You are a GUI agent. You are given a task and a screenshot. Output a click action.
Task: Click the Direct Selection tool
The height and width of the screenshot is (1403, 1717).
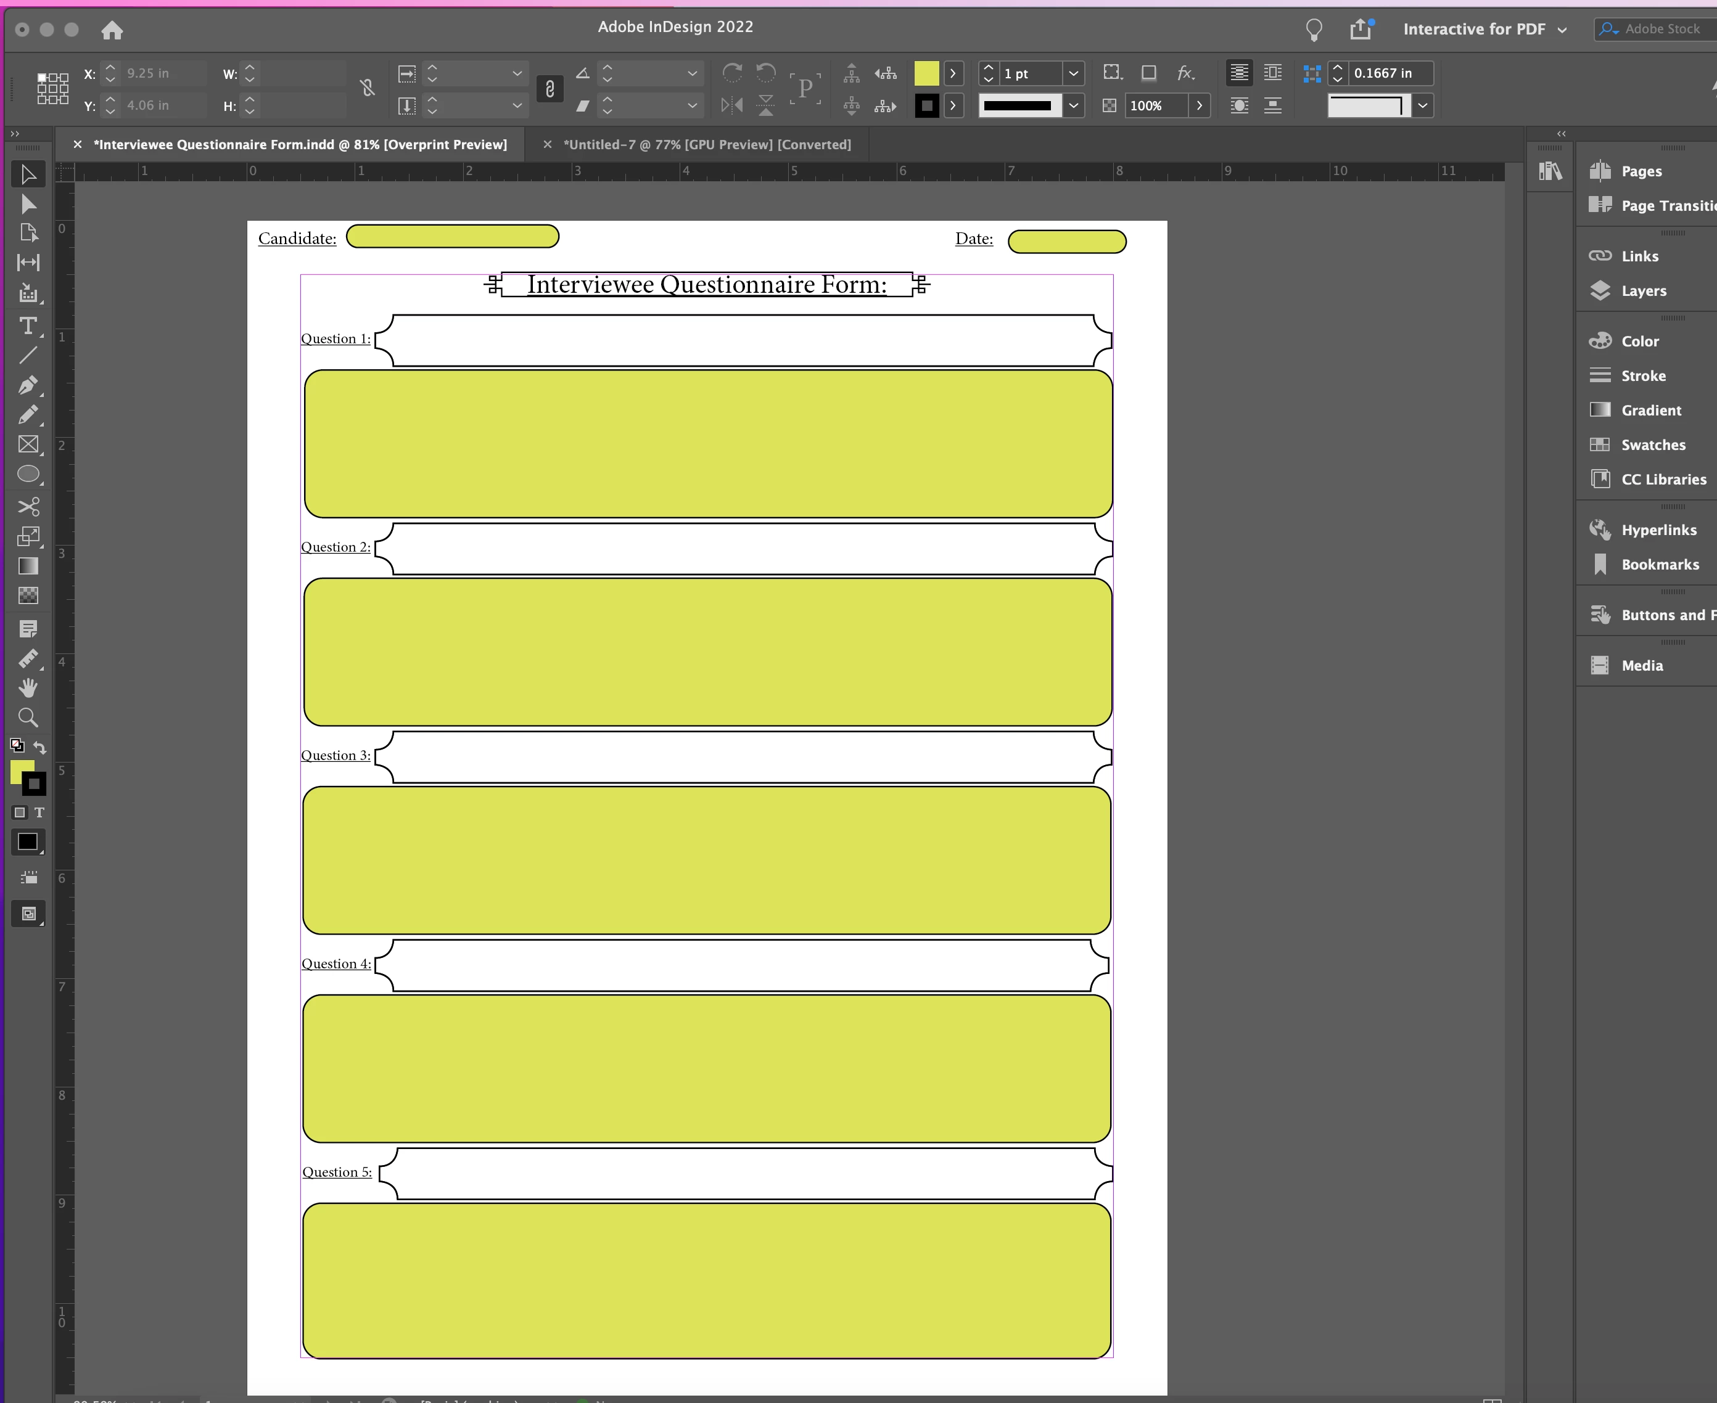tap(28, 203)
